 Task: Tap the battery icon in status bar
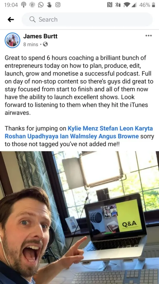click(x=153, y=5)
